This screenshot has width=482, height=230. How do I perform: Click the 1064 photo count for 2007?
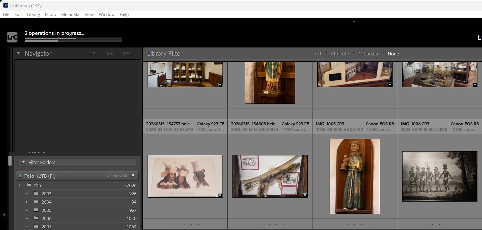[132, 227]
